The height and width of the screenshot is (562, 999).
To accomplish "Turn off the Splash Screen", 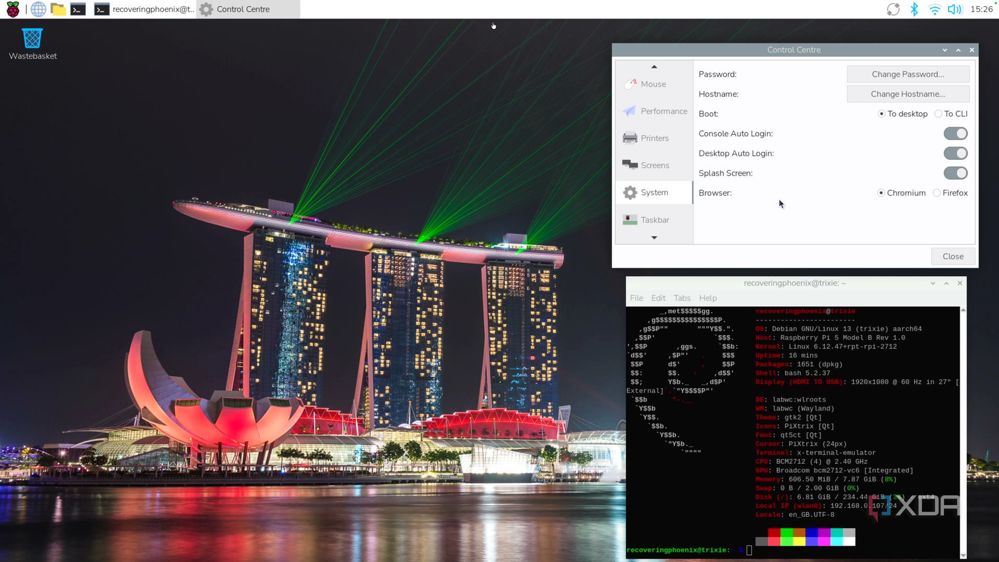I will pyautogui.click(x=955, y=173).
